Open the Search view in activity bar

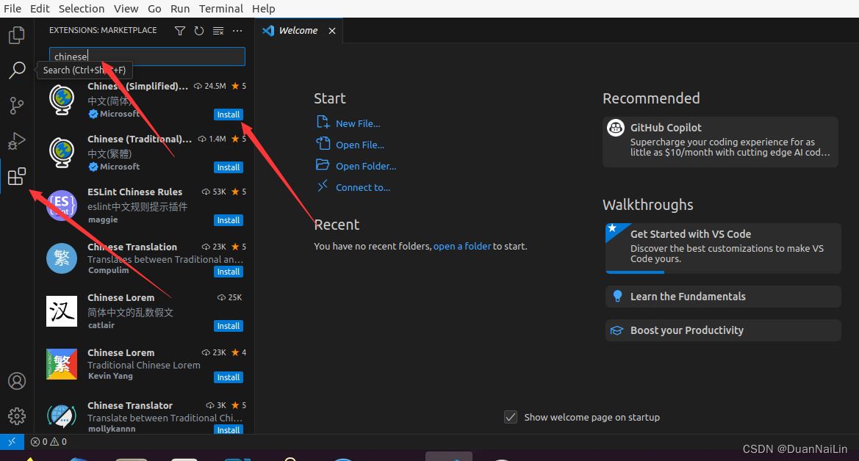point(16,70)
